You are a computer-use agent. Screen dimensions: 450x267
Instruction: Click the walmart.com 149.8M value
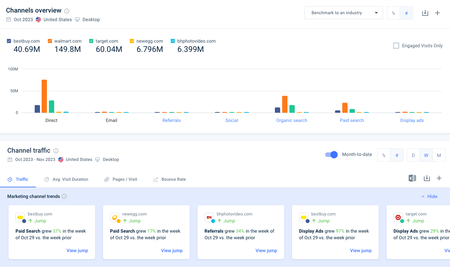[68, 49]
